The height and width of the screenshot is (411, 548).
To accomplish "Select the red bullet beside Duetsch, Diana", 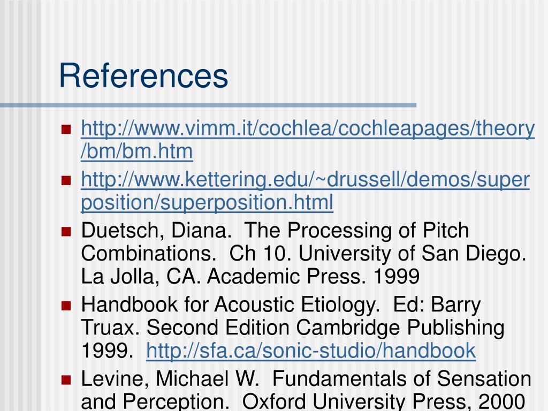I will pos(66,232).
